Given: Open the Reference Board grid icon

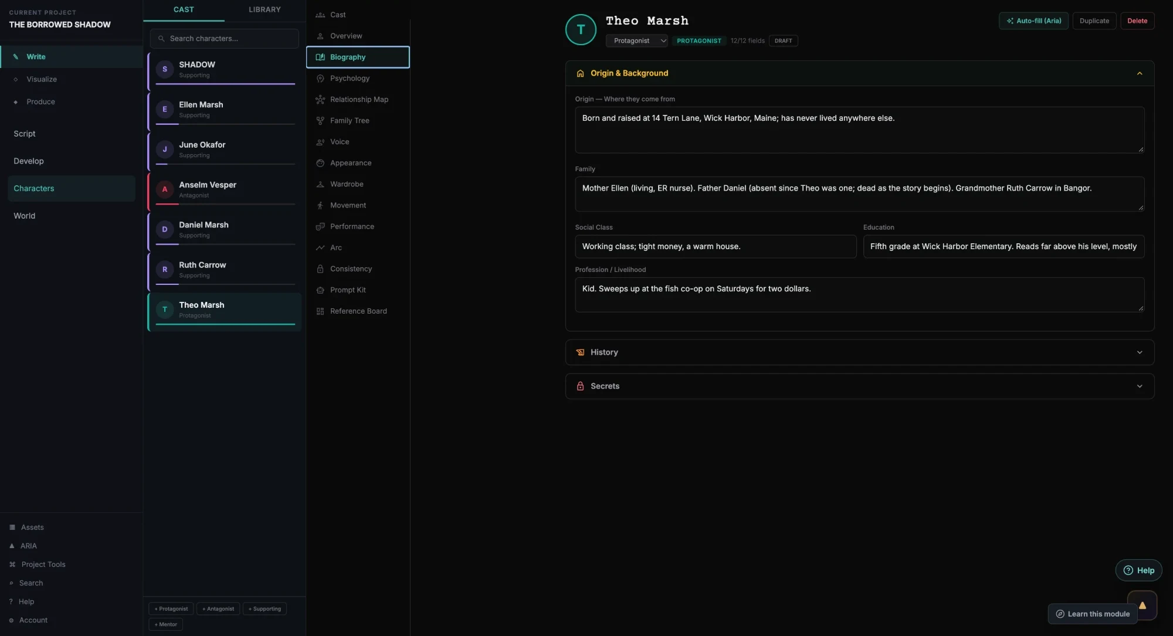Looking at the screenshot, I should coord(320,311).
